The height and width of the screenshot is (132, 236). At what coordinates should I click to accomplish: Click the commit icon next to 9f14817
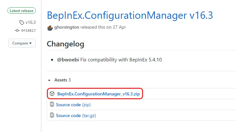17,31
